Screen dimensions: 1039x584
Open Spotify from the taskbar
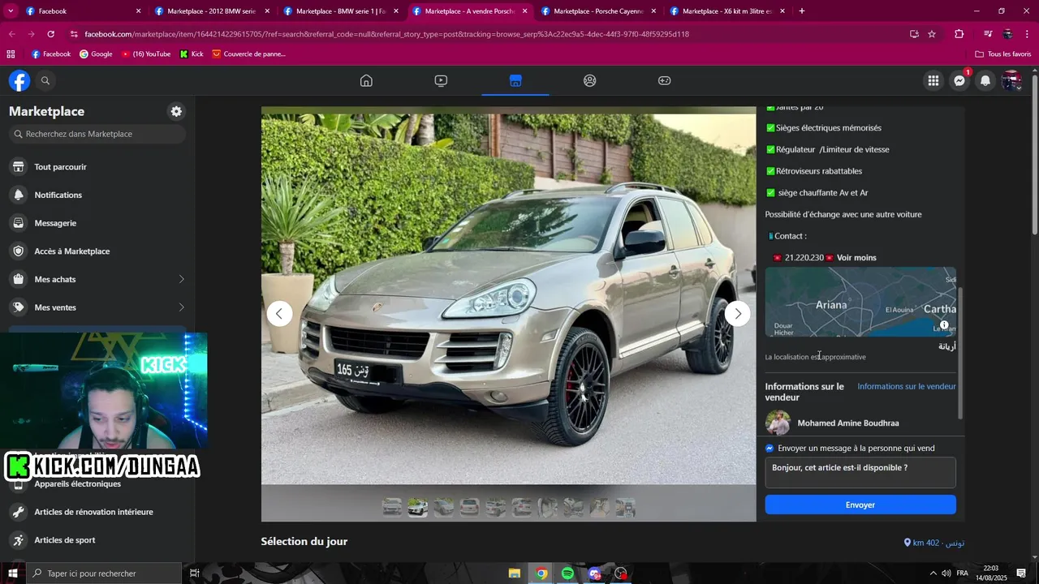coord(567,573)
